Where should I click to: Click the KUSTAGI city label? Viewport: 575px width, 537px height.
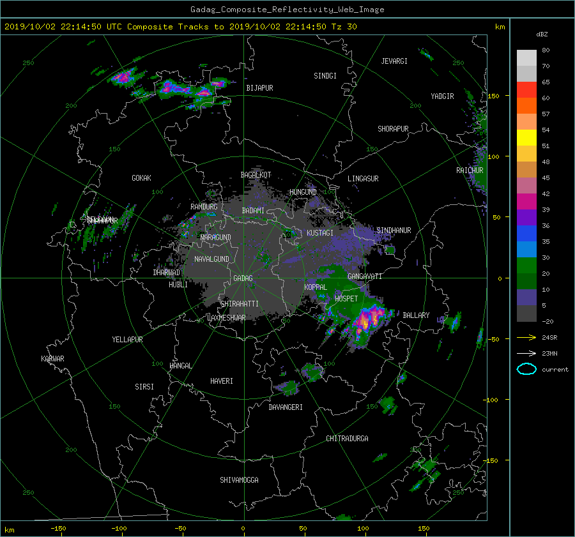pyautogui.click(x=320, y=233)
